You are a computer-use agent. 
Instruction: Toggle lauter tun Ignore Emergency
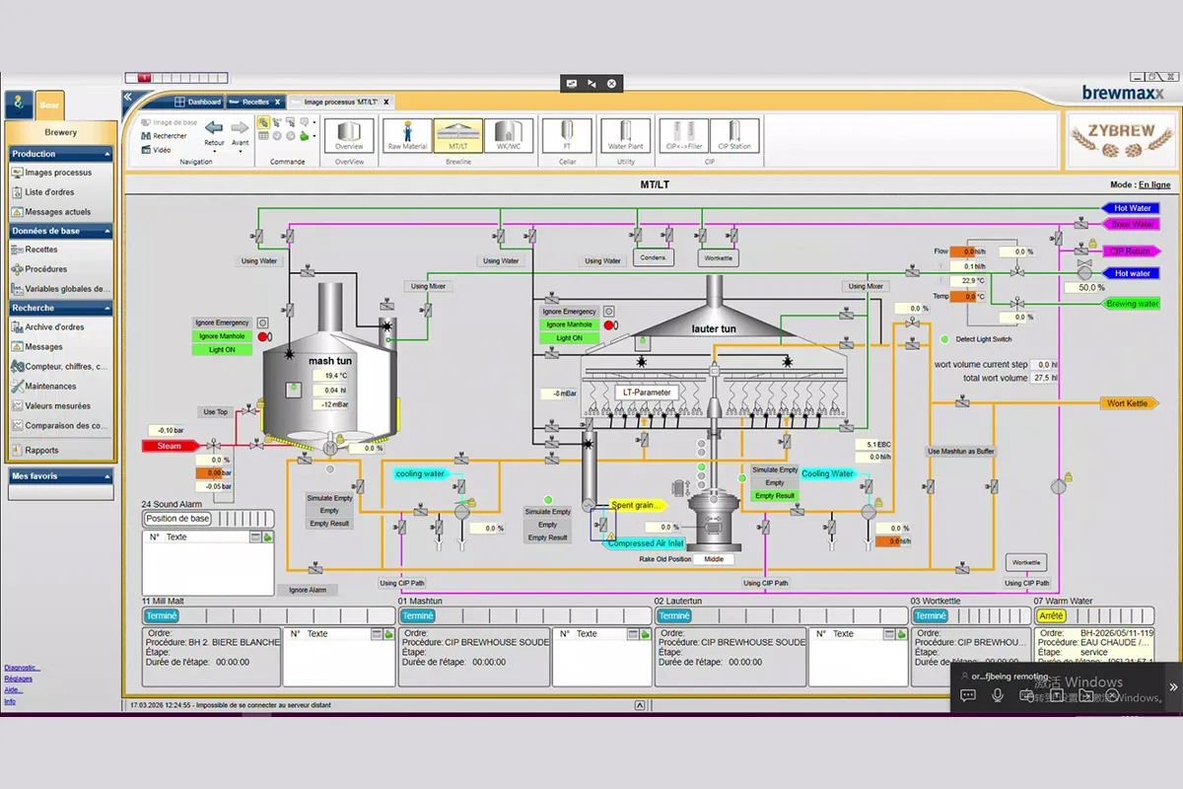point(570,311)
